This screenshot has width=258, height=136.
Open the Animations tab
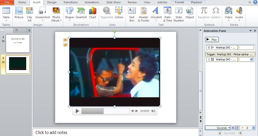[x=92, y=2]
